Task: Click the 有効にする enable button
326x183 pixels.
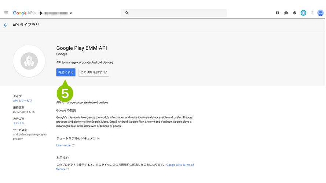Action: pyautogui.click(x=66, y=72)
